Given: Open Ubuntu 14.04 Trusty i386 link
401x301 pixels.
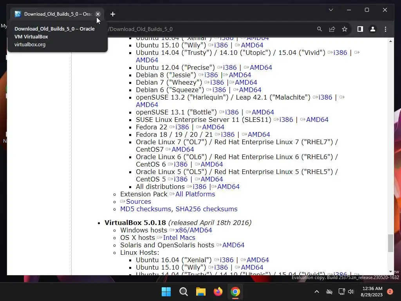Looking at the screenshot, I should (340, 53).
